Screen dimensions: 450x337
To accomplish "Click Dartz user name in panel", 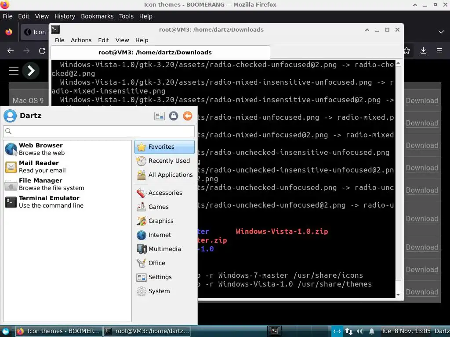I will (442, 331).
